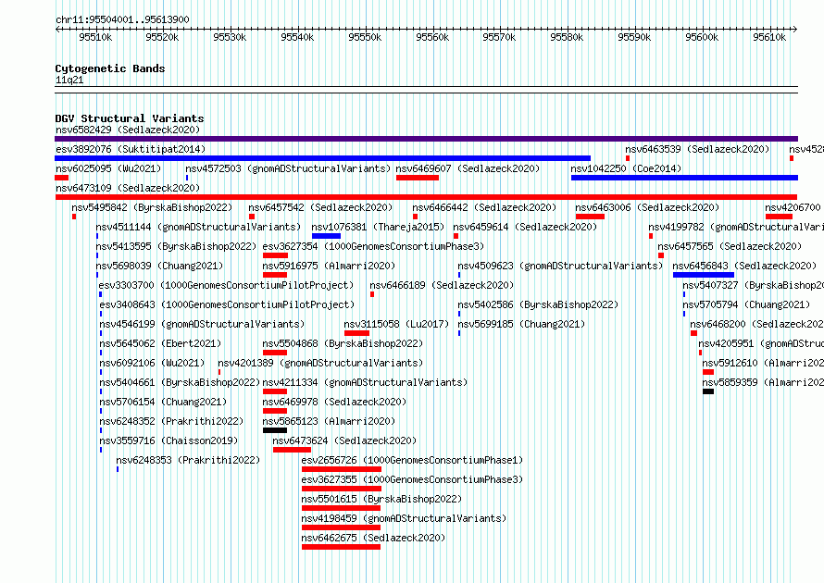Open nsv4509623 (gnomADStructuralVariants) label

560,266
